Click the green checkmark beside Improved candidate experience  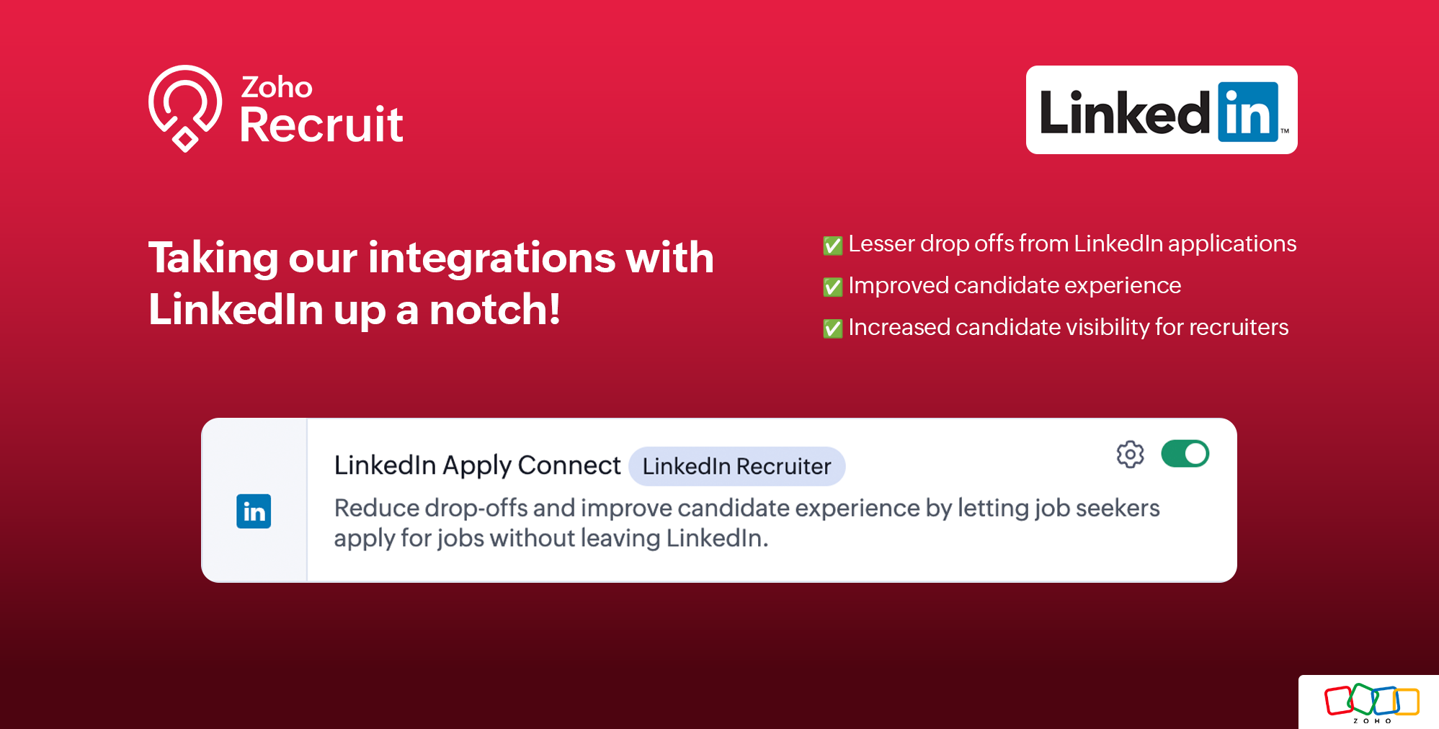click(832, 287)
